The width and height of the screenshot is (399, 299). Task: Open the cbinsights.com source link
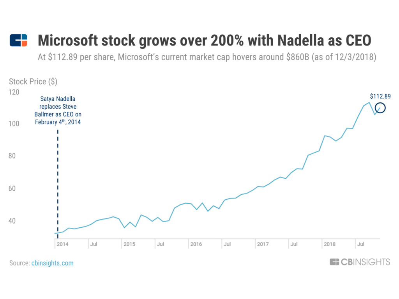pos(53,263)
